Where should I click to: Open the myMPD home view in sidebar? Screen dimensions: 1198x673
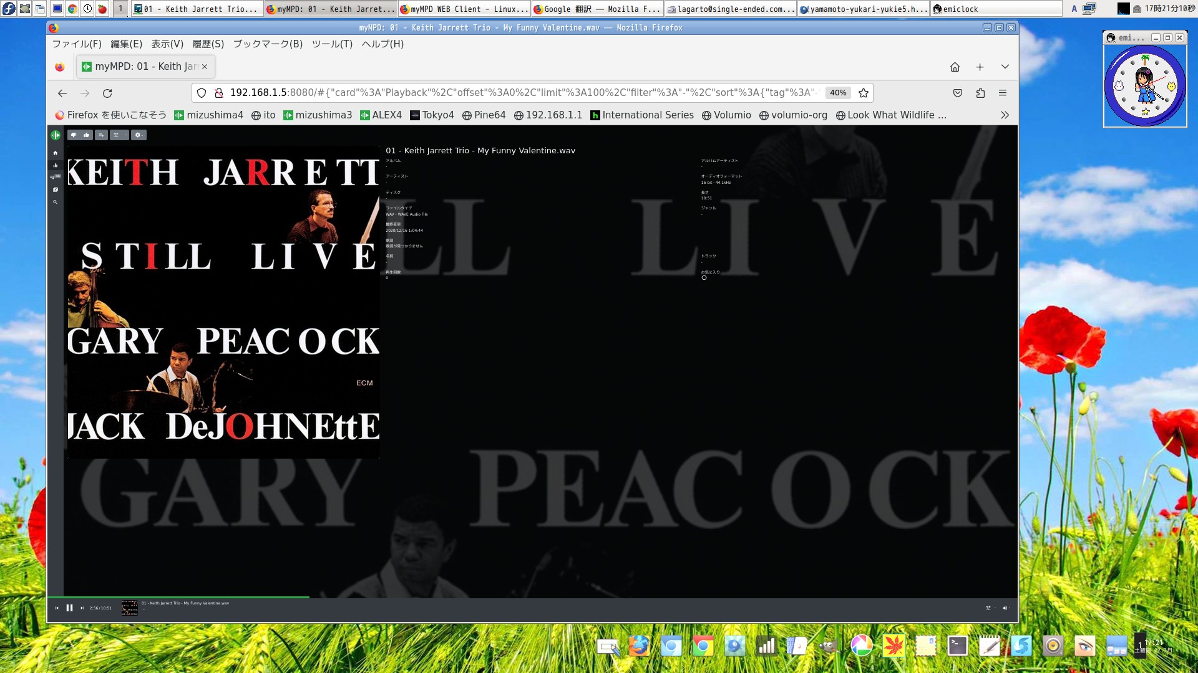coord(56,153)
